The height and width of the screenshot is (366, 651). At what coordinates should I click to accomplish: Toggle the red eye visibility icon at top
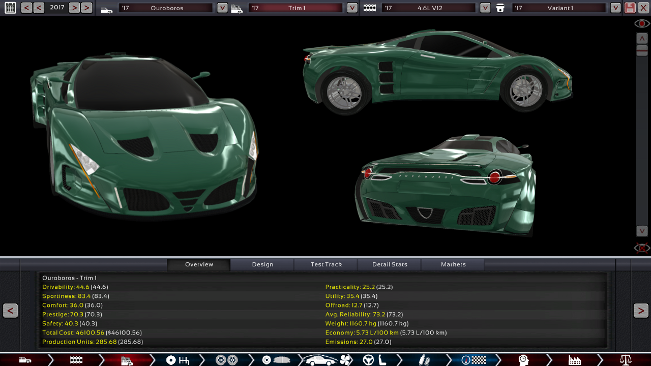click(642, 23)
